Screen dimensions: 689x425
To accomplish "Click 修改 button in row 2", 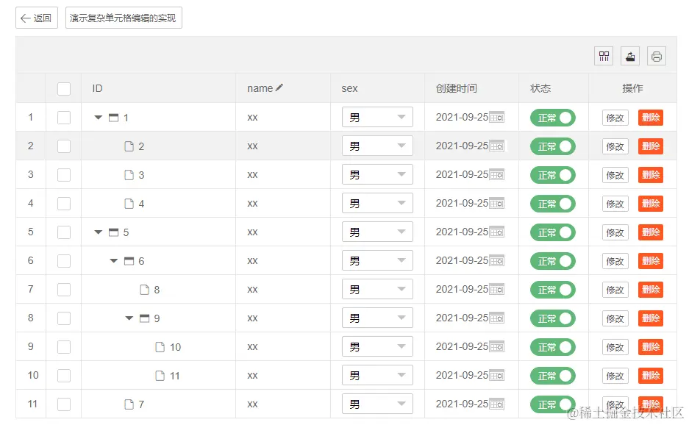I will coord(615,146).
